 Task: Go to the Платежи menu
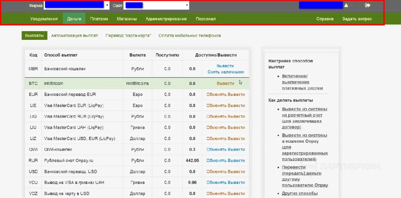pyautogui.click(x=99, y=19)
